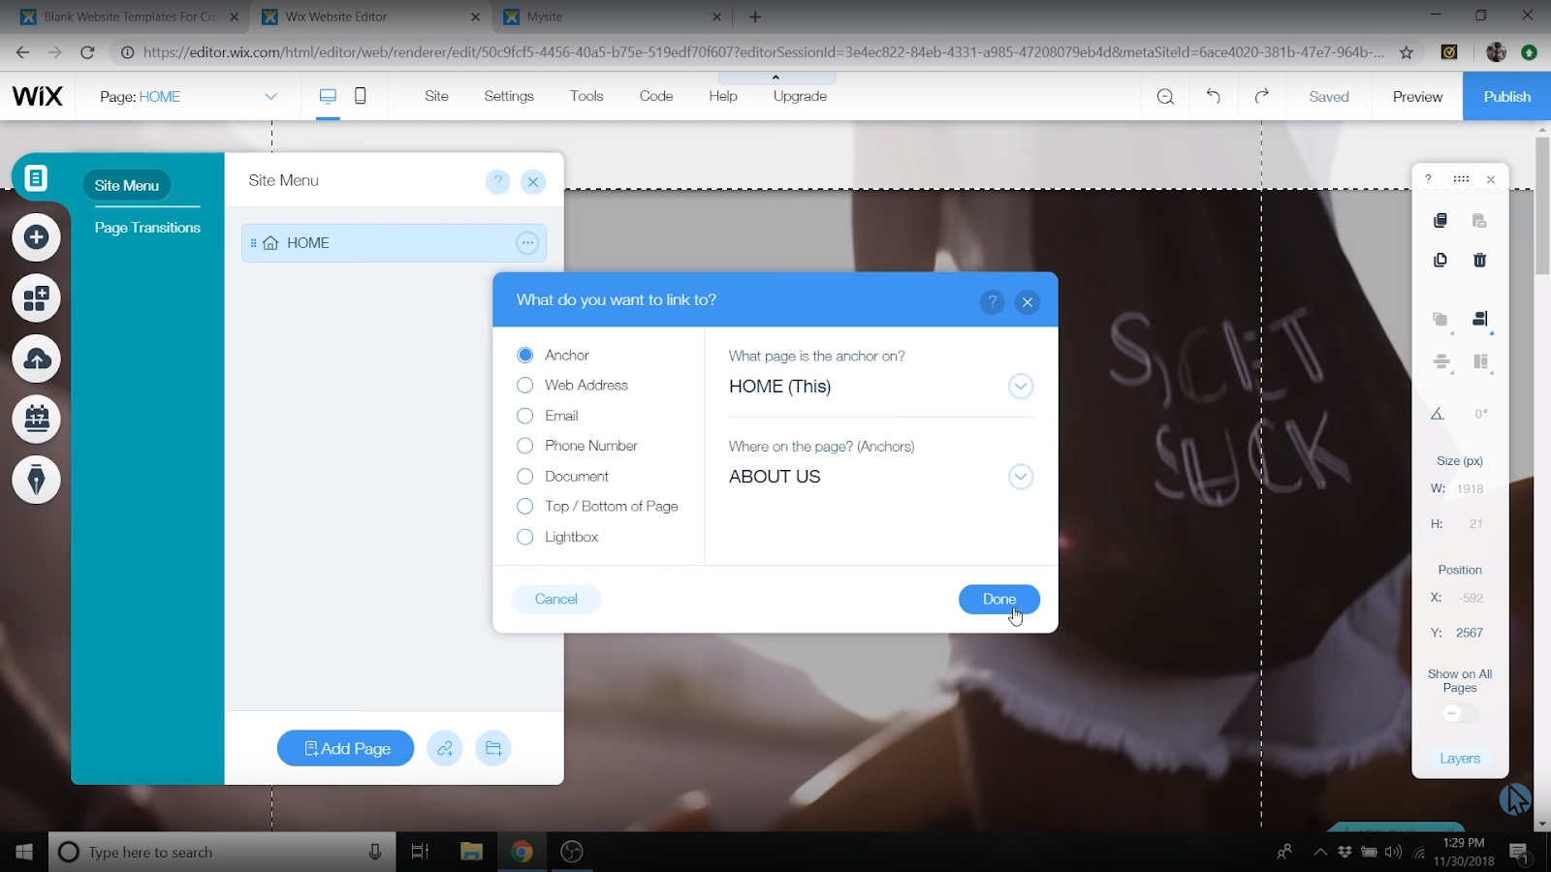Click the zoom out magnifier icon
Viewport: 1551px width, 872px height.
(1165, 97)
